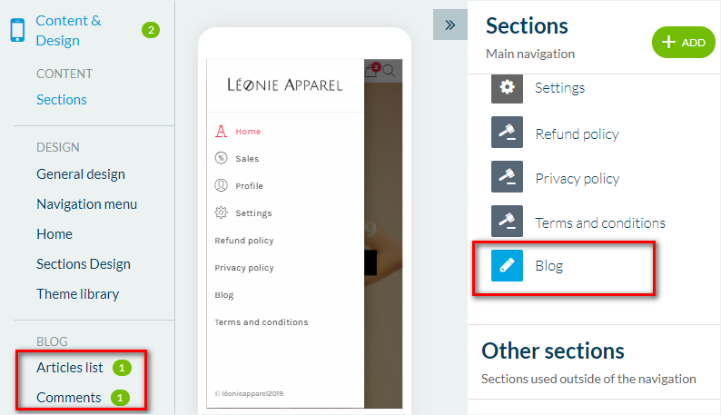This screenshot has width=721, height=415.
Task: Select Home in the phone preview menu
Action: pyautogui.click(x=248, y=132)
